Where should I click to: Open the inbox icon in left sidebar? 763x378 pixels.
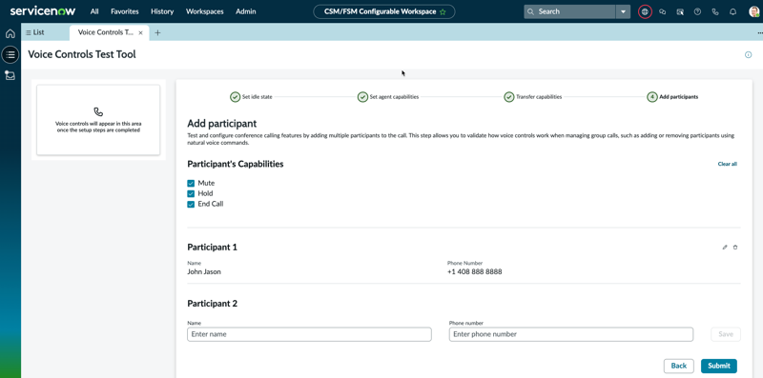click(x=10, y=75)
